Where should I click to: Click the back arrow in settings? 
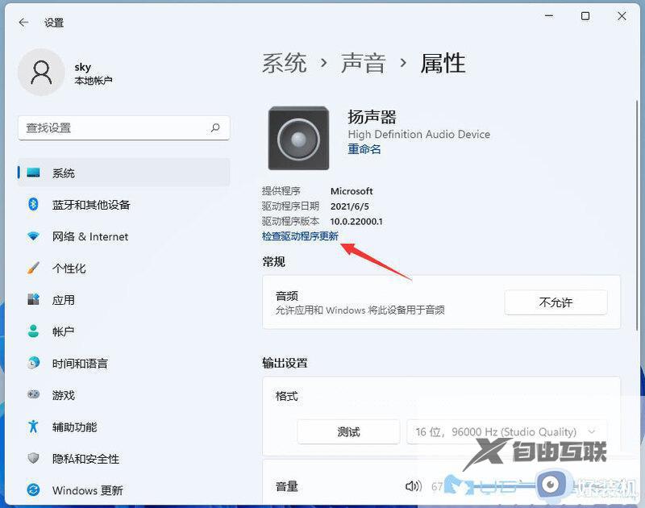click(x=23, y=23)
